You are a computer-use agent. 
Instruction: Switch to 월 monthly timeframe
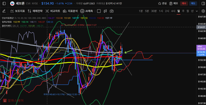pyautogui.click(x=188, y=11)
